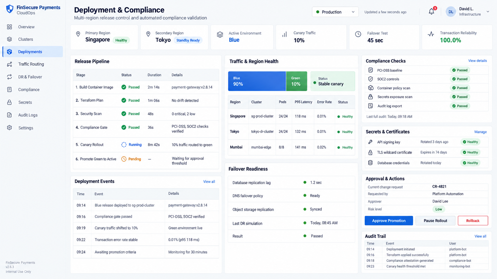Open Audit Logs in sidebar
The width and height of the screenshot is (497, 279).
tap(28, 115)
